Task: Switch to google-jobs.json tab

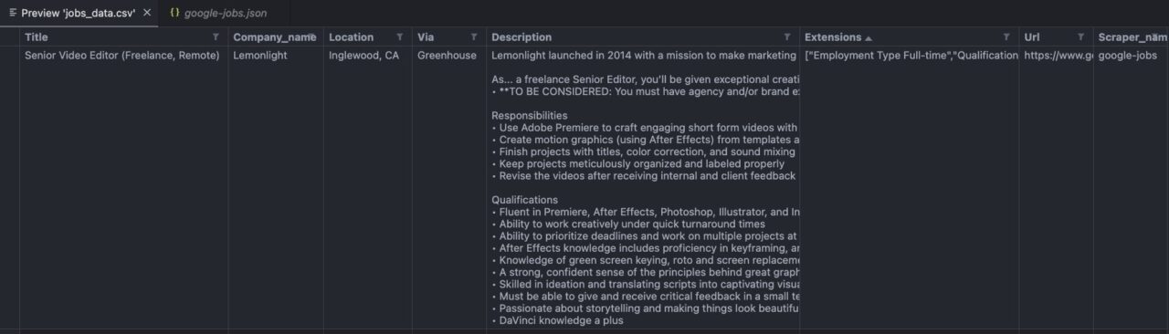Action: tap(218, 13)
